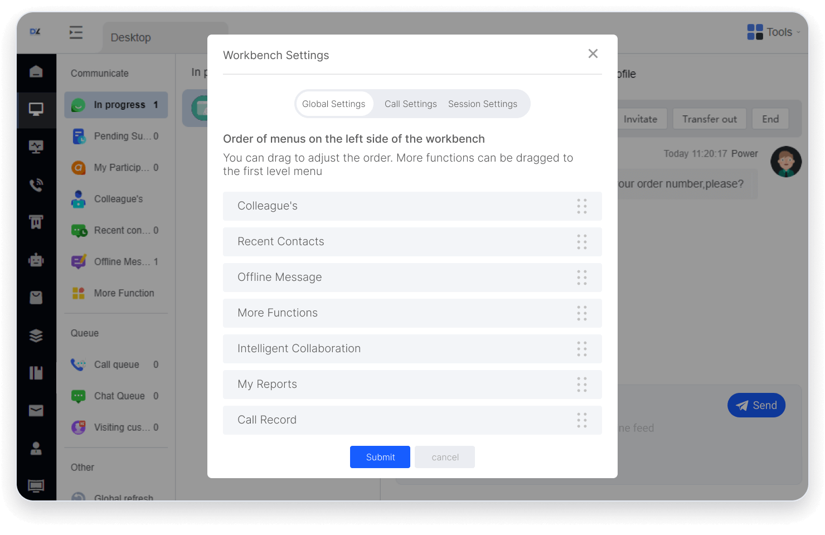Image resolution: width=825 pixels, height=535 pixels.
Task: Select the Global Settings tab
Action: click(333, 104)
